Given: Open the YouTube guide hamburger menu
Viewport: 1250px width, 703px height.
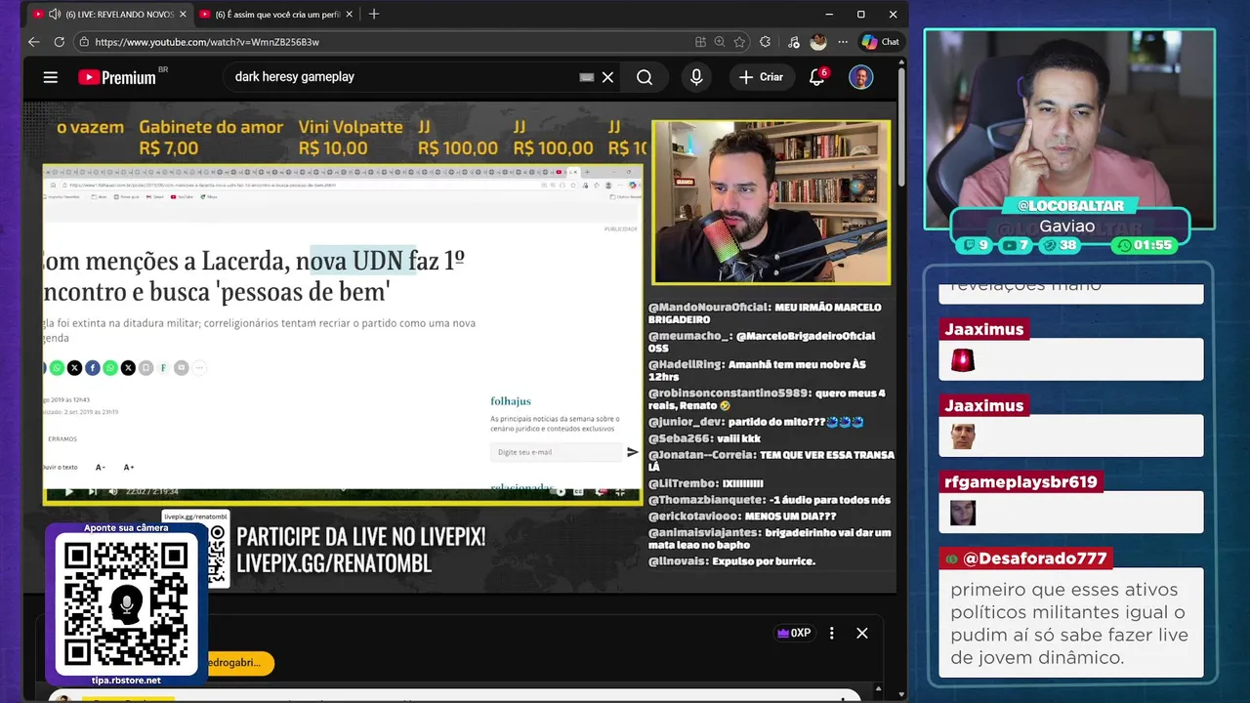Looking at the screenshot, I should point(51,77).
